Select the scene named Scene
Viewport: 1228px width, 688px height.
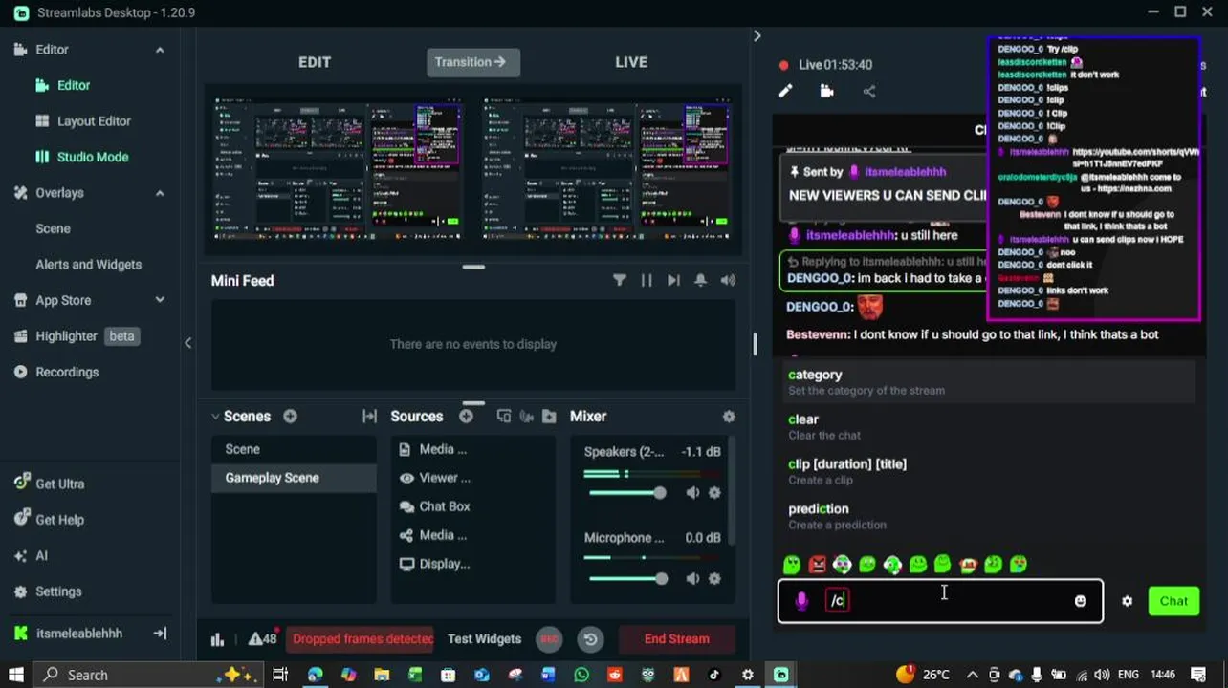pos(295,449)
